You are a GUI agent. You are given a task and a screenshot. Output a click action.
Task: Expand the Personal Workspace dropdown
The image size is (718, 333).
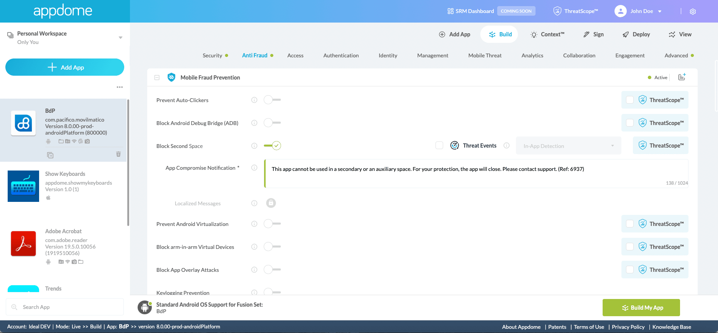point(120,37)
